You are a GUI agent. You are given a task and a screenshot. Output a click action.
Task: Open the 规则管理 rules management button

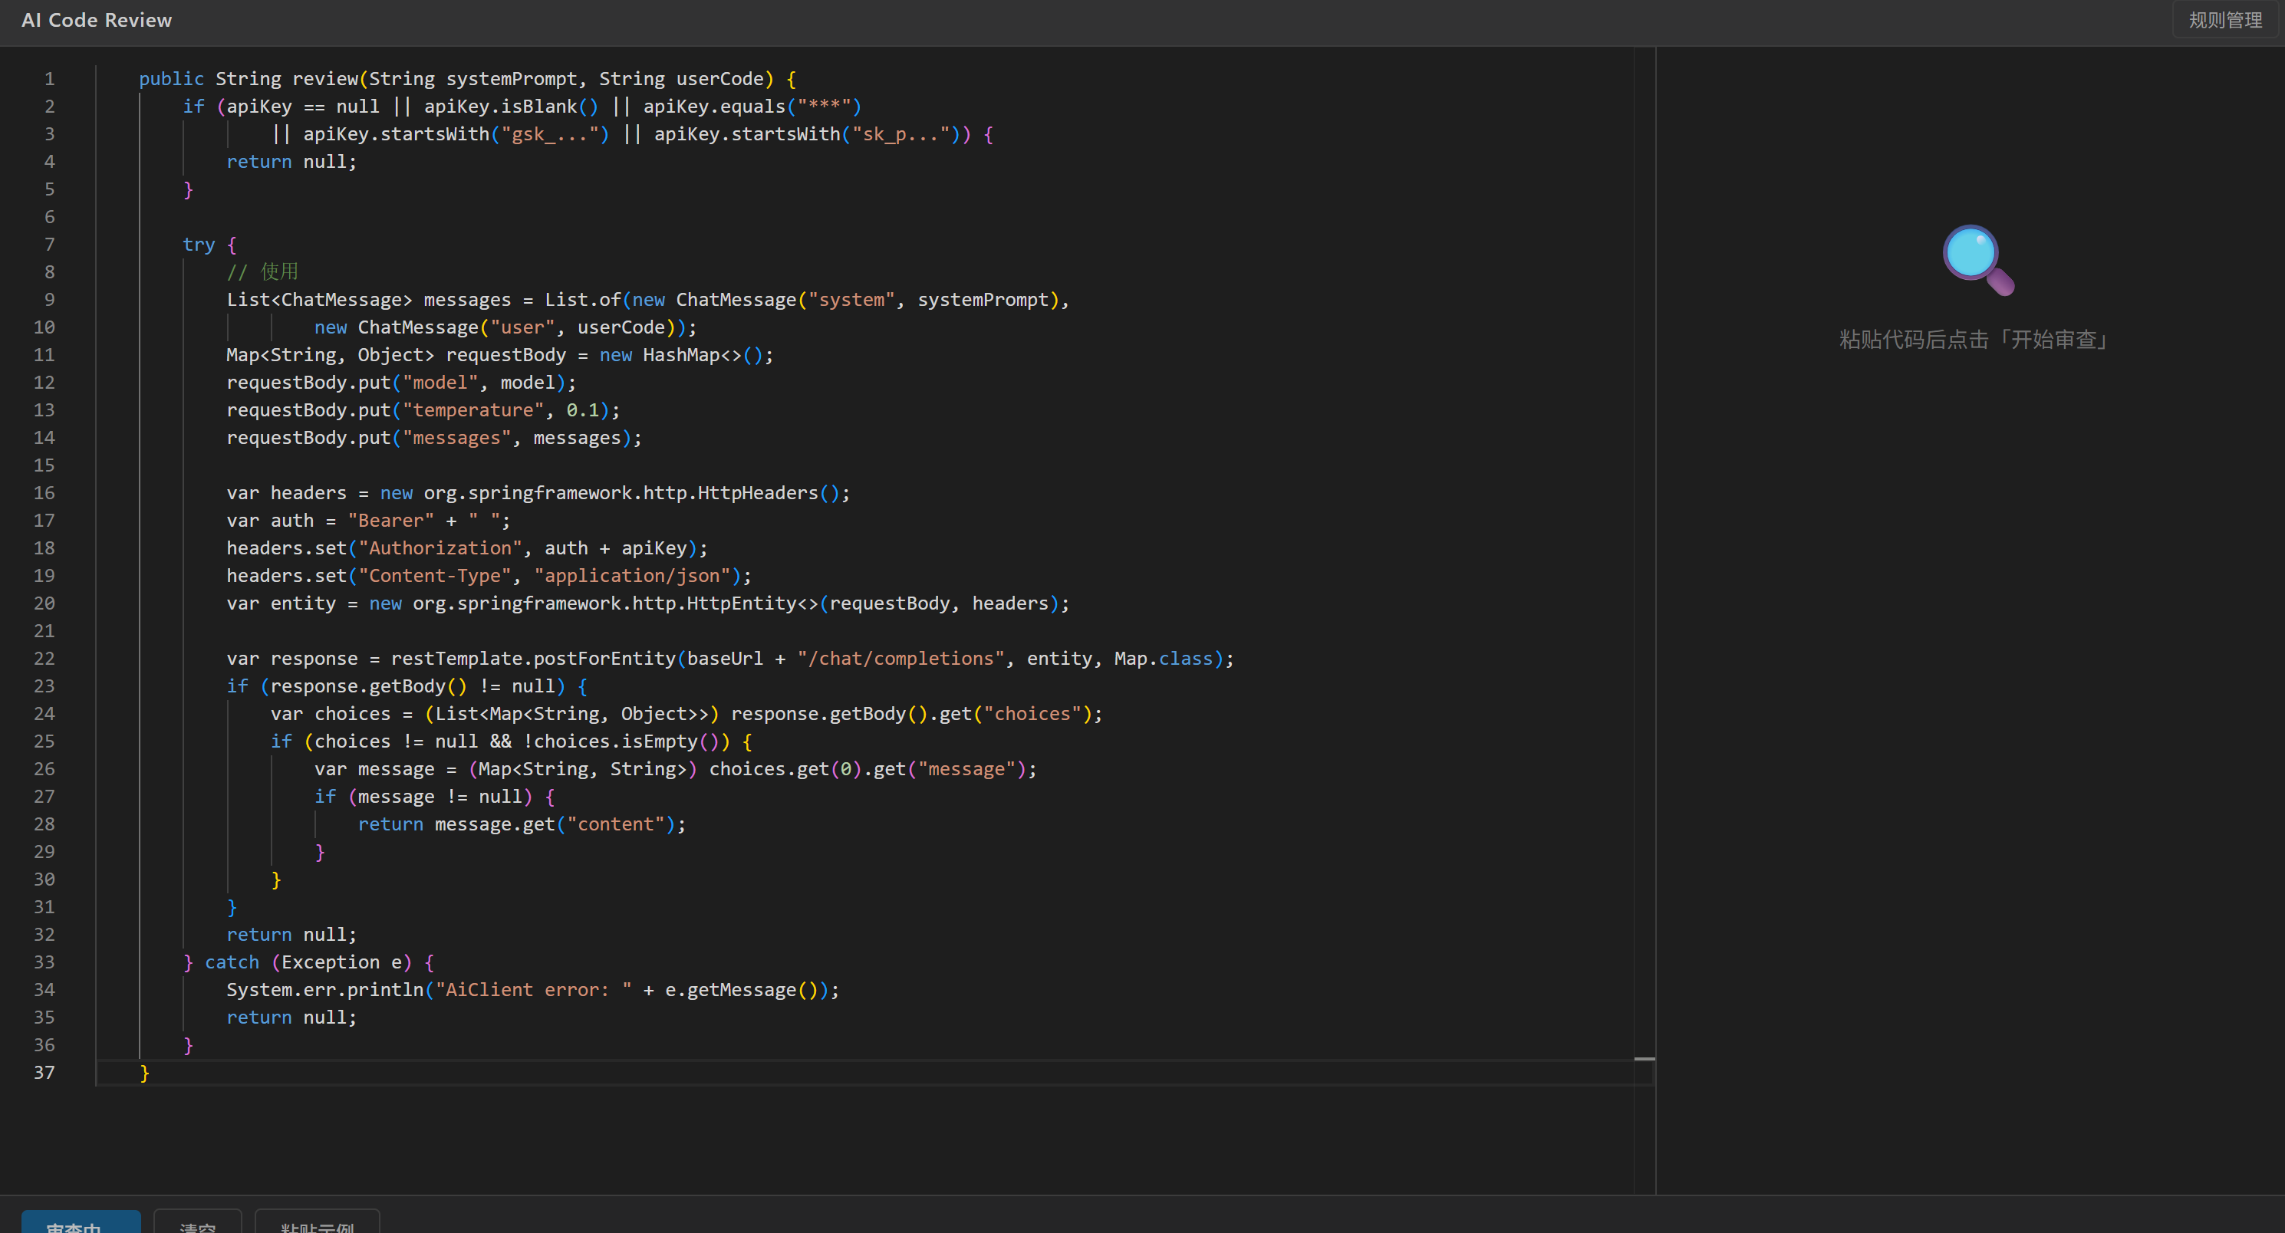(2224, 19)
